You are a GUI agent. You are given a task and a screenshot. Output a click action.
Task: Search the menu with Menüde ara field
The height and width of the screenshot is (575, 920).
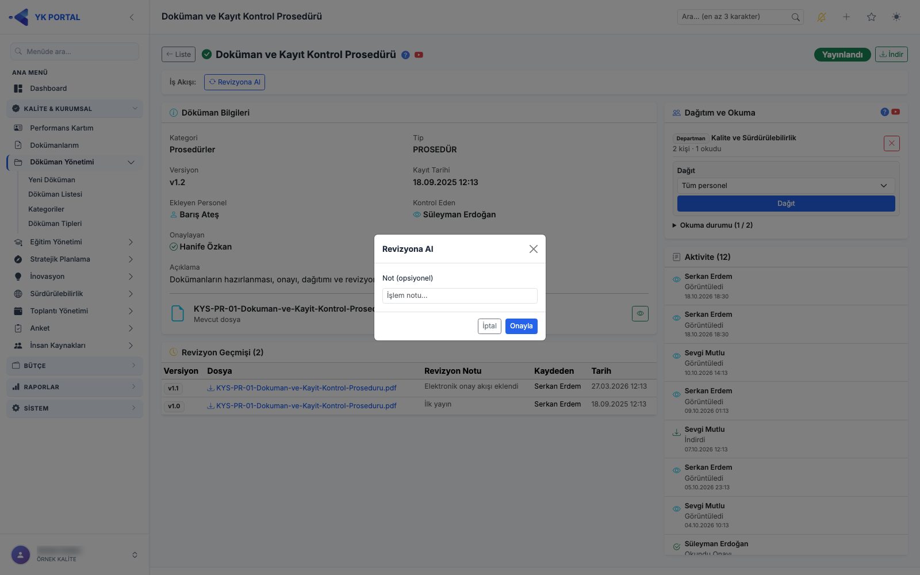click(75, 51)
